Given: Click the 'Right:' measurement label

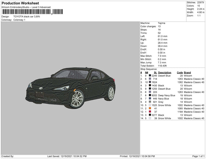Looking at the screenshot, I should click(143, 39).
